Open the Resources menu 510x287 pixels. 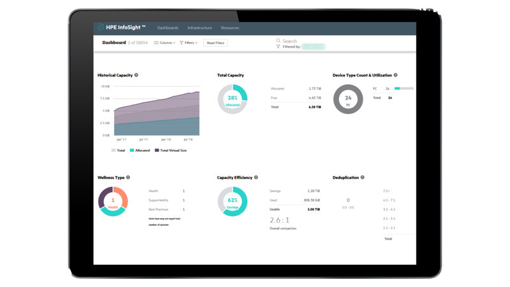point(230,28)
